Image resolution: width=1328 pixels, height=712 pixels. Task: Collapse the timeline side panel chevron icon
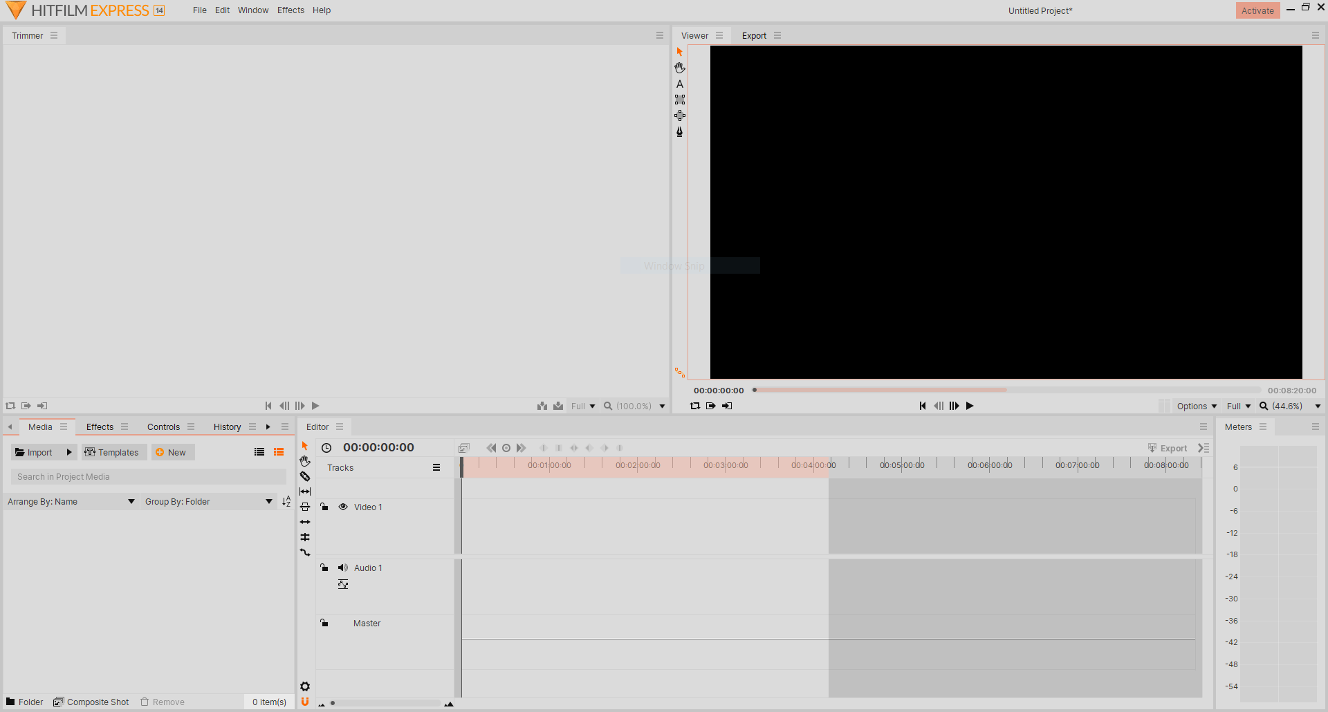pos(1203,448)
